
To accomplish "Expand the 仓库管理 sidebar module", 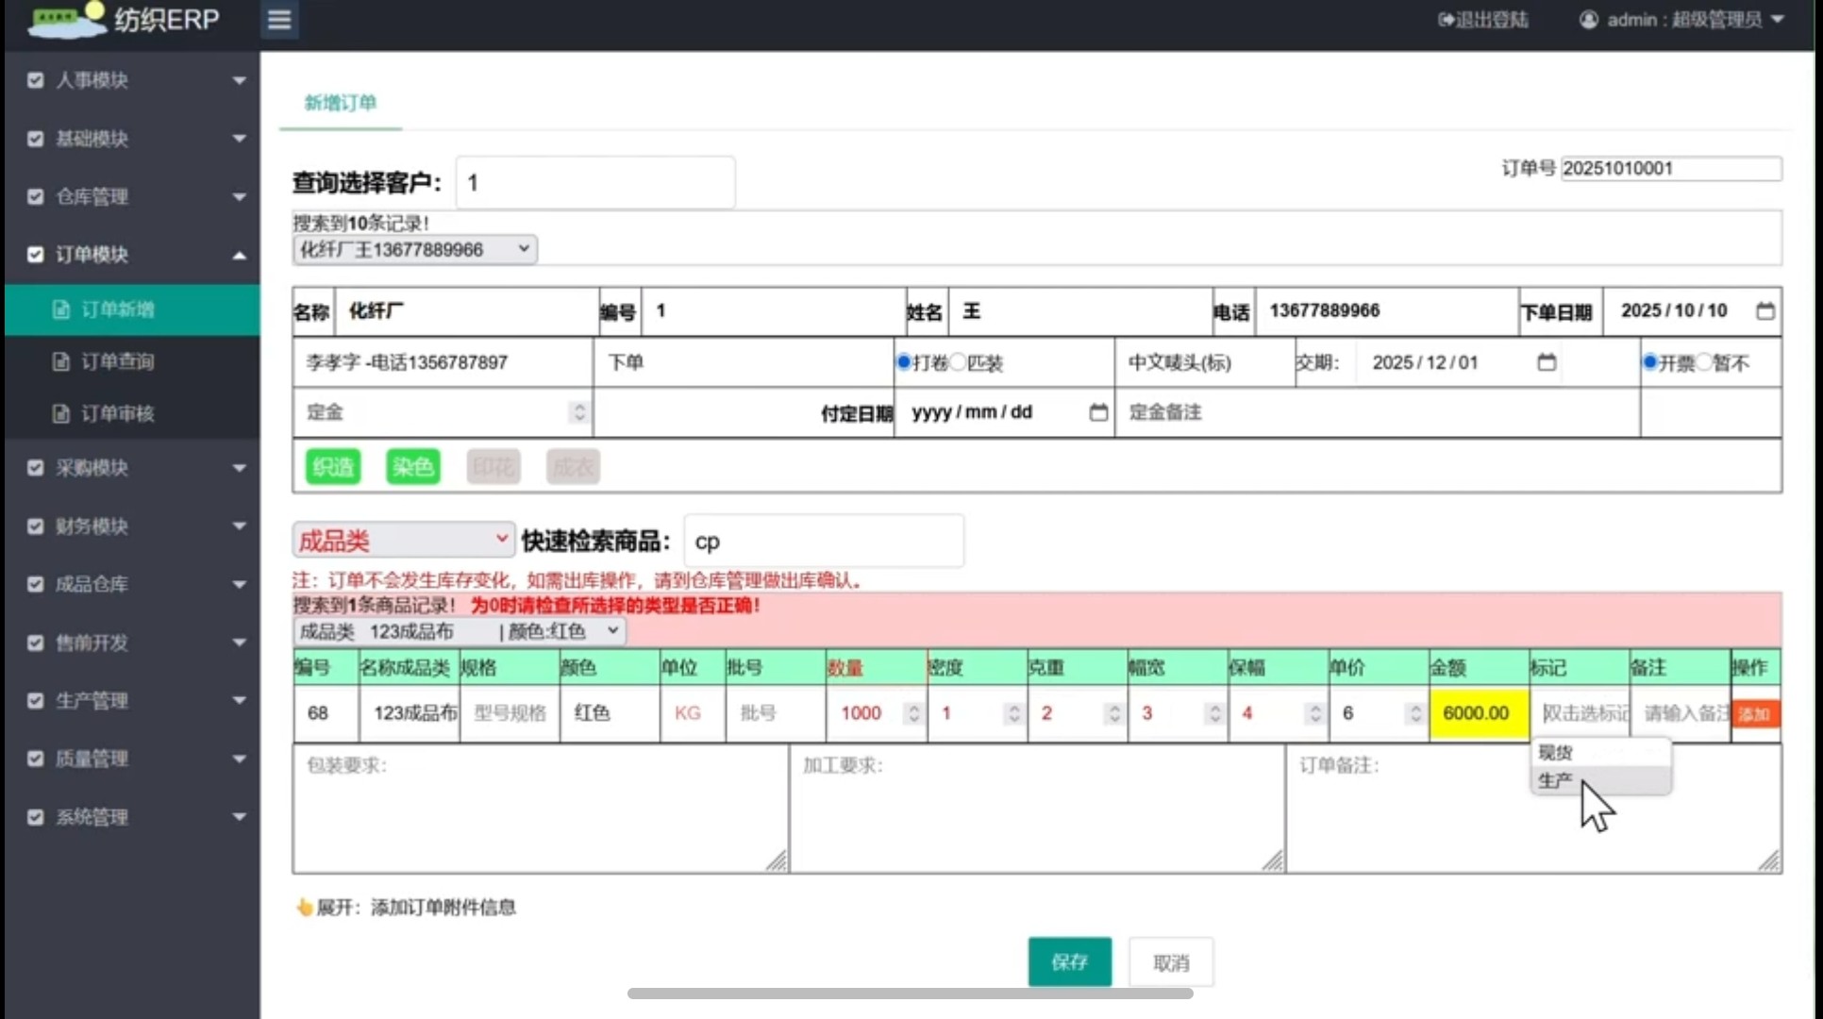I will (132, 196).
